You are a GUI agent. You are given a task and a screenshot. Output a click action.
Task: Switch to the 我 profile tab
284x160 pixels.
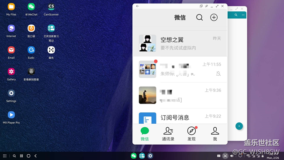click(215, 134)
